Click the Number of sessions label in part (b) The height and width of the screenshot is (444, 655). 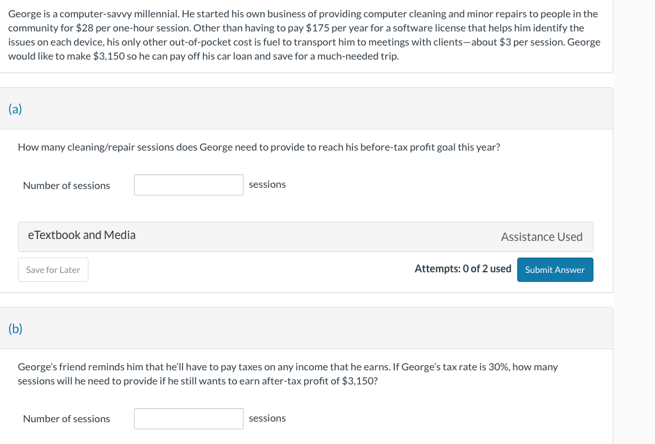coord(67,419)
